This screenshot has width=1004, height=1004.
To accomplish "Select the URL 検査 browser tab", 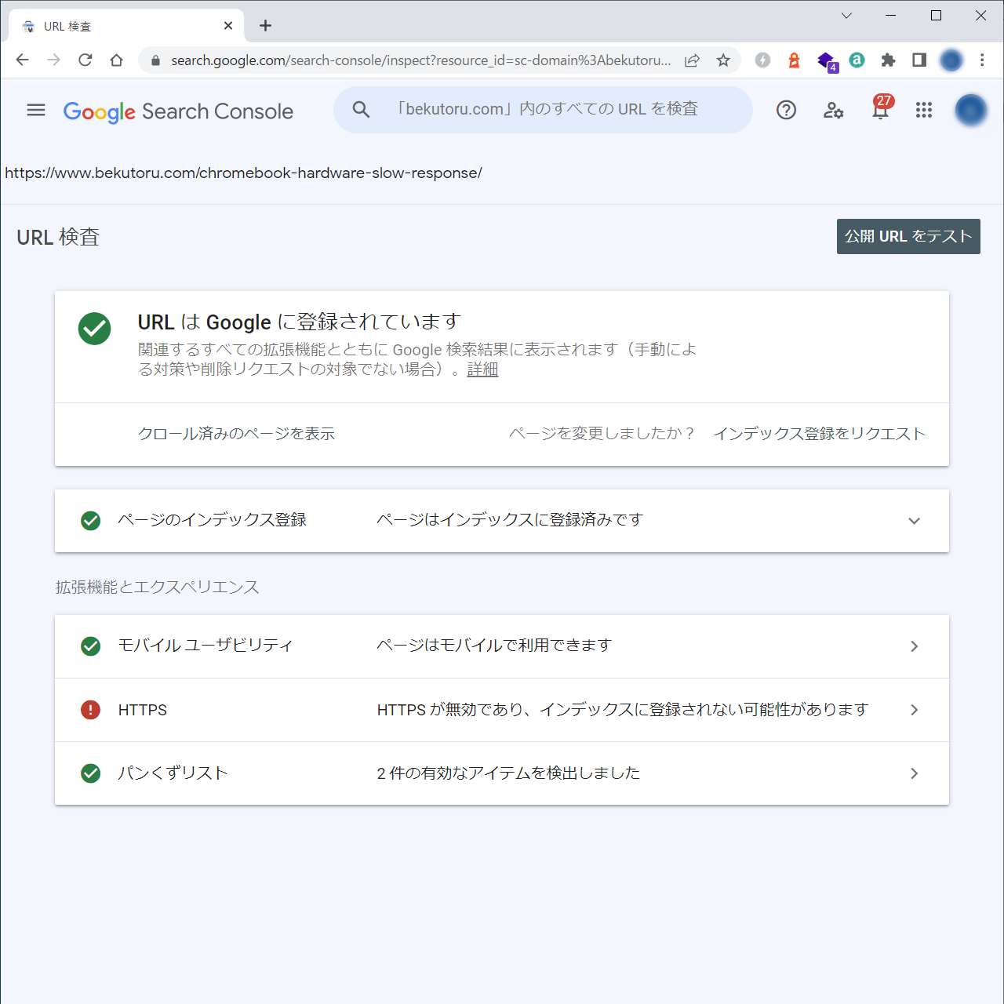I will click(126, 26).
